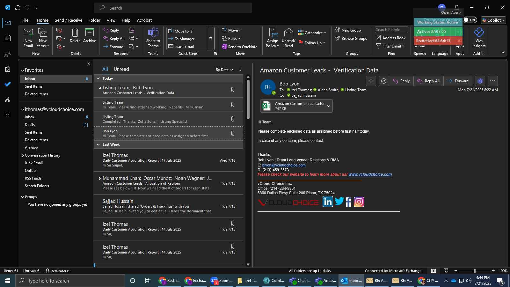The width and height of the screenshot is (510, 287).
Task: Open New Items dropdown
Action: click(x=43, y=38)
